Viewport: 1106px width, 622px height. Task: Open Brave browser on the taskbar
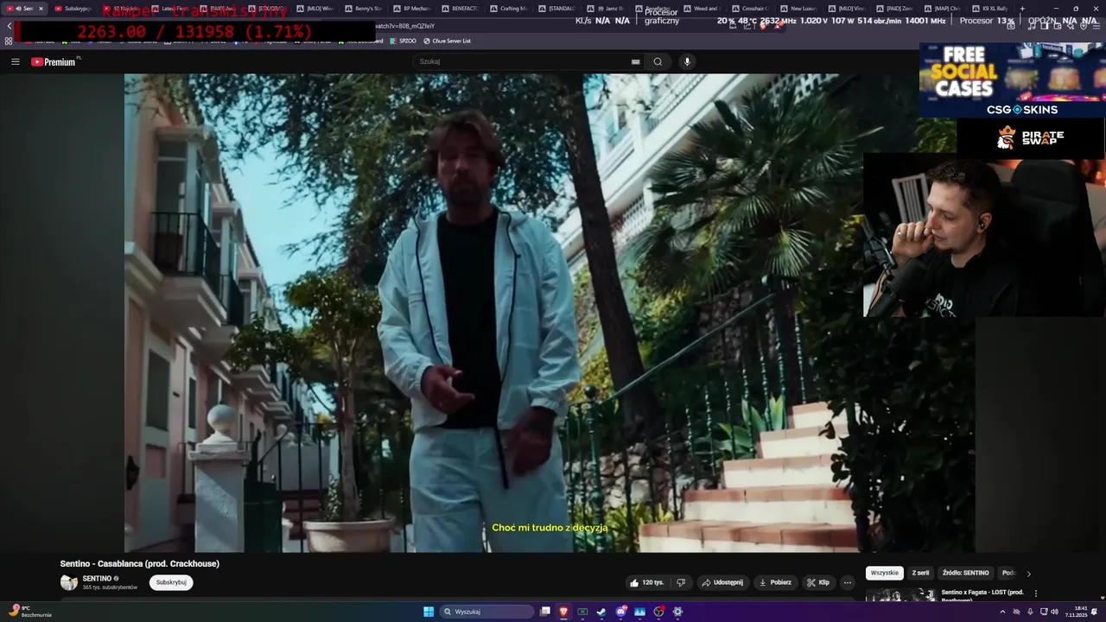point(564,612)
